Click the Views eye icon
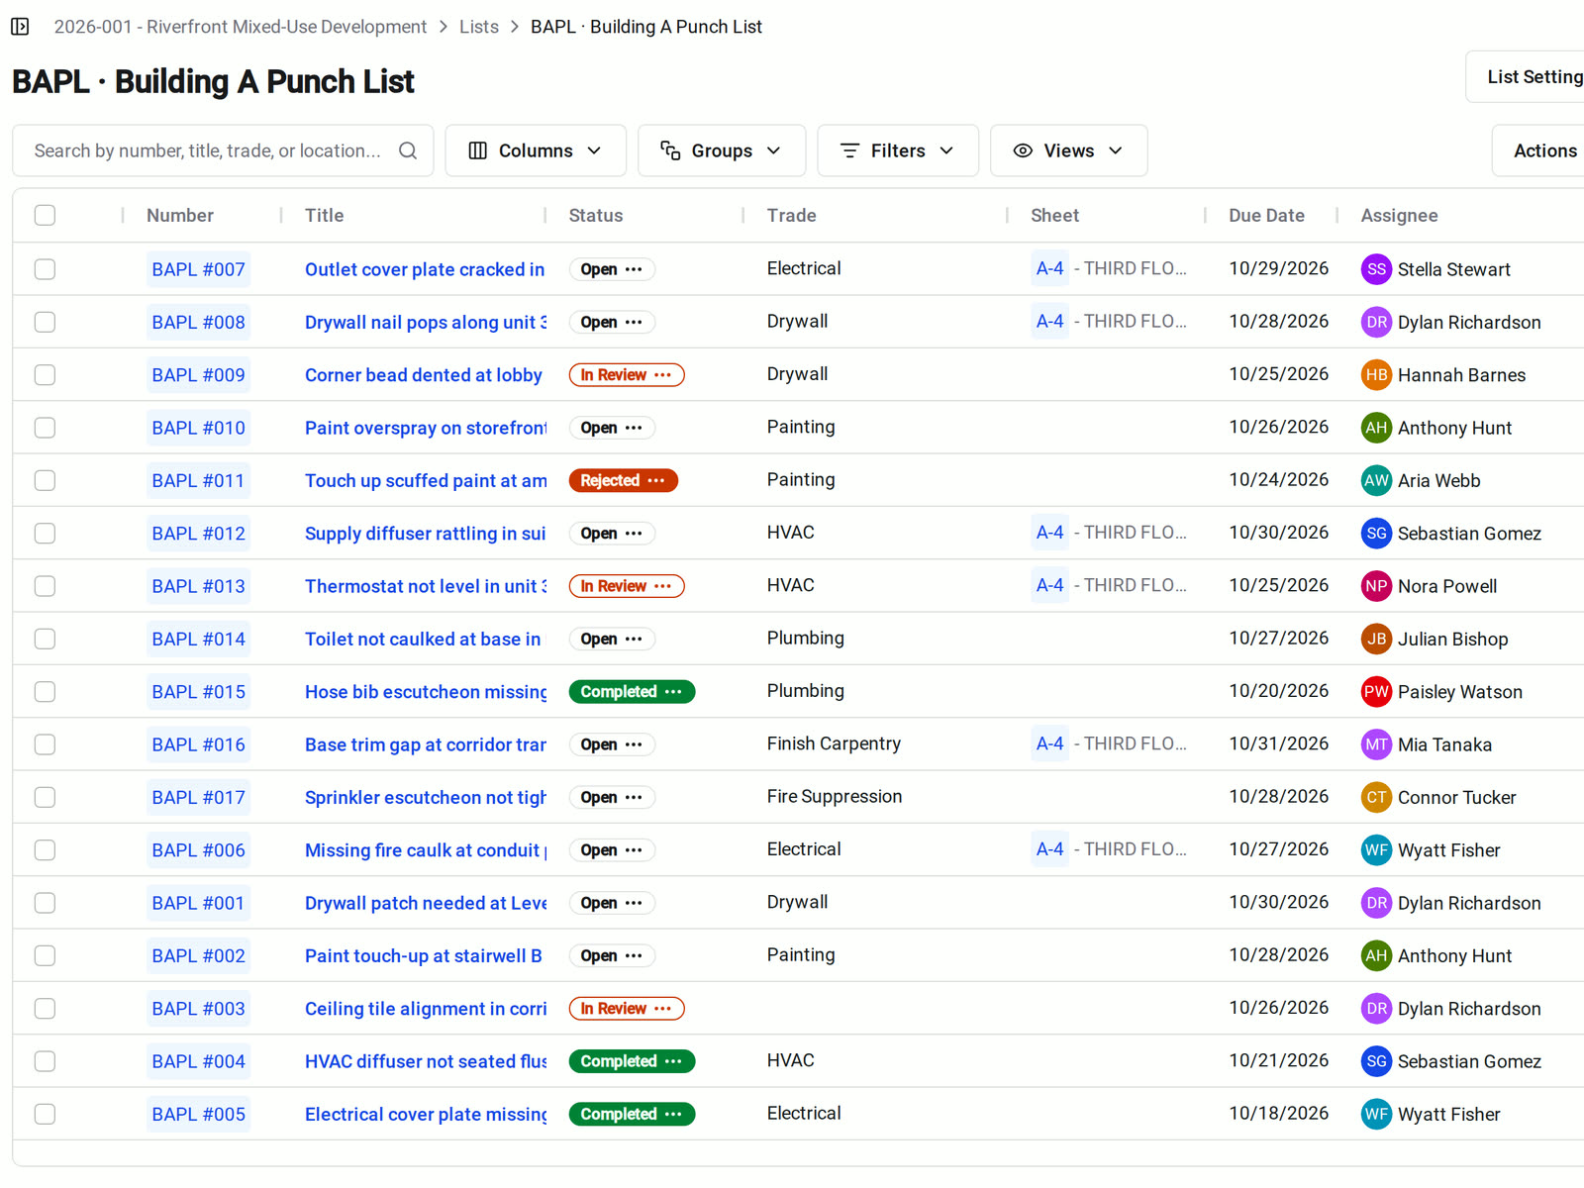This screenshot has width=1584, height=1188. [1023, 150]
